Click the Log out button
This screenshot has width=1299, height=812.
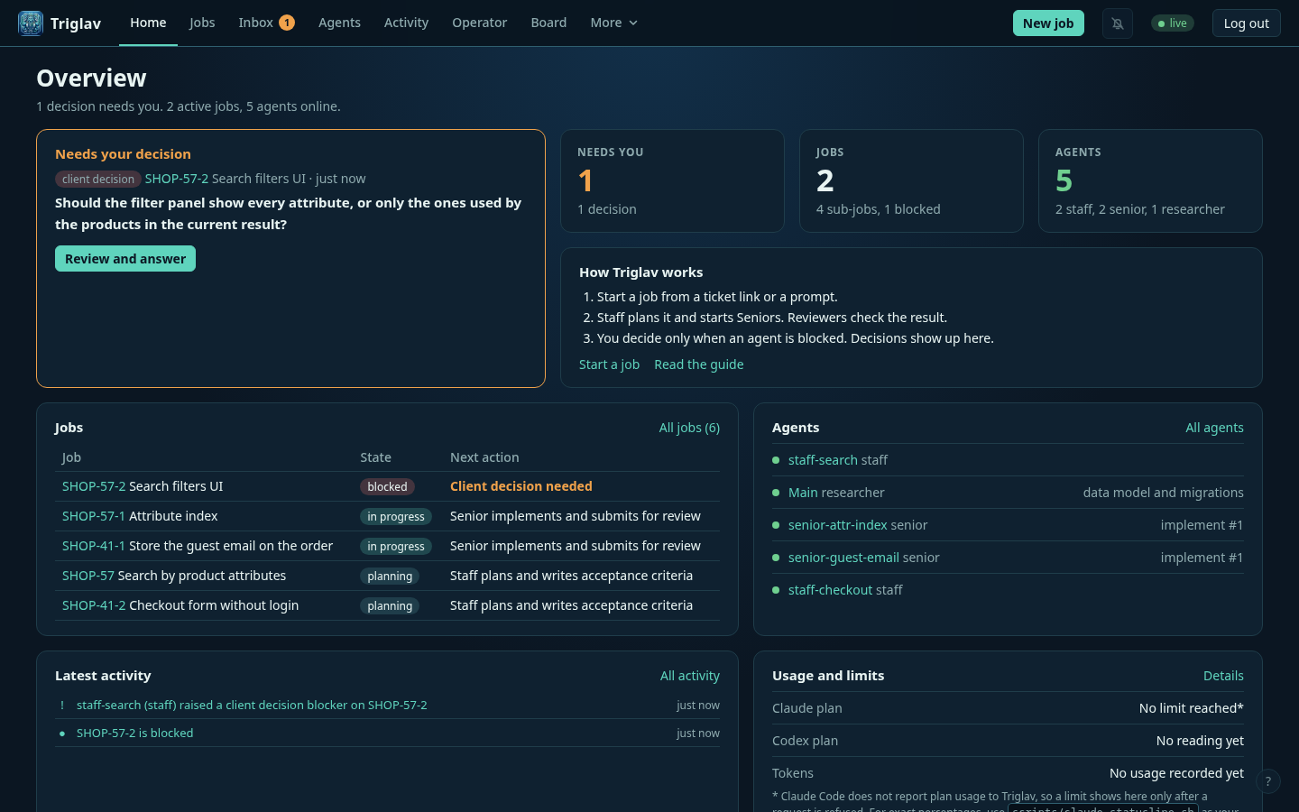coord(1246,23)
